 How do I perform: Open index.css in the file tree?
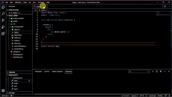tap(17, 38)
